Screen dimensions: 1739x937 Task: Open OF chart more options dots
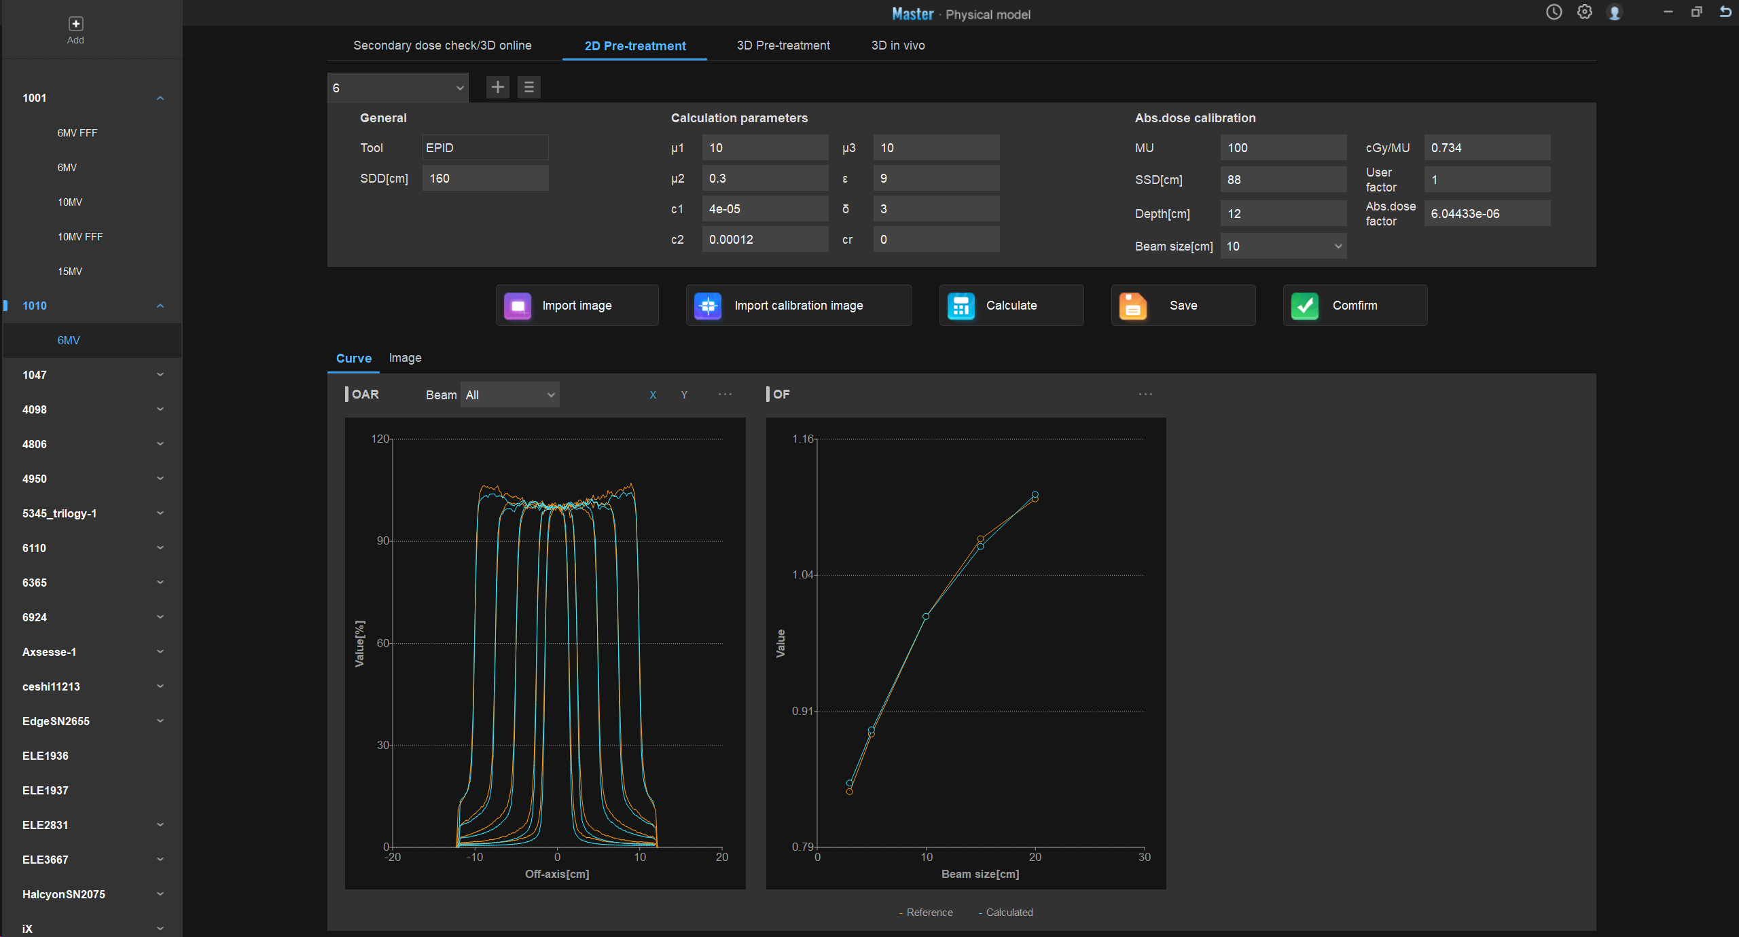[x=1145, y=394]
